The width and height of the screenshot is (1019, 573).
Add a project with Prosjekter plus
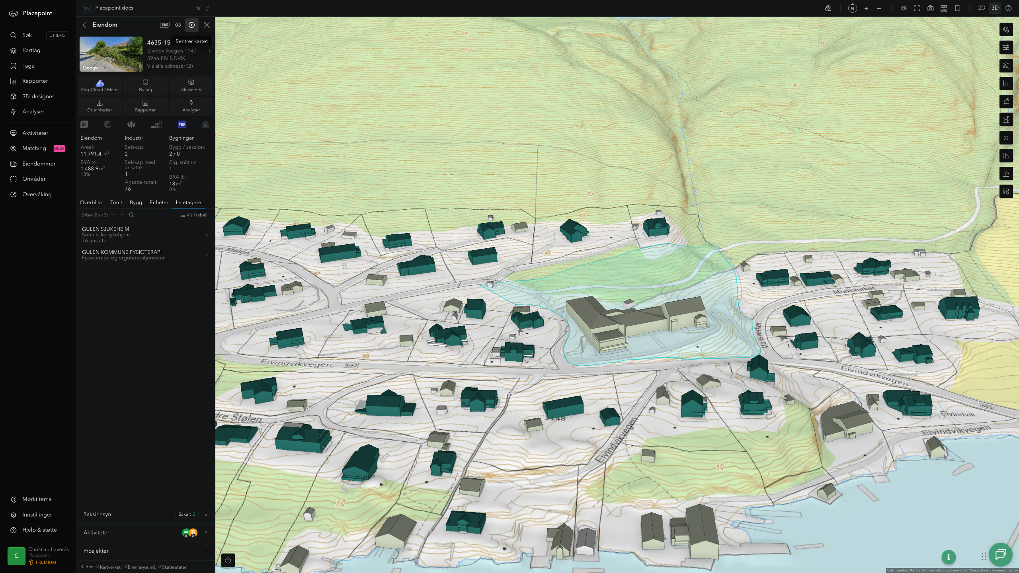(x=206, y=551)
